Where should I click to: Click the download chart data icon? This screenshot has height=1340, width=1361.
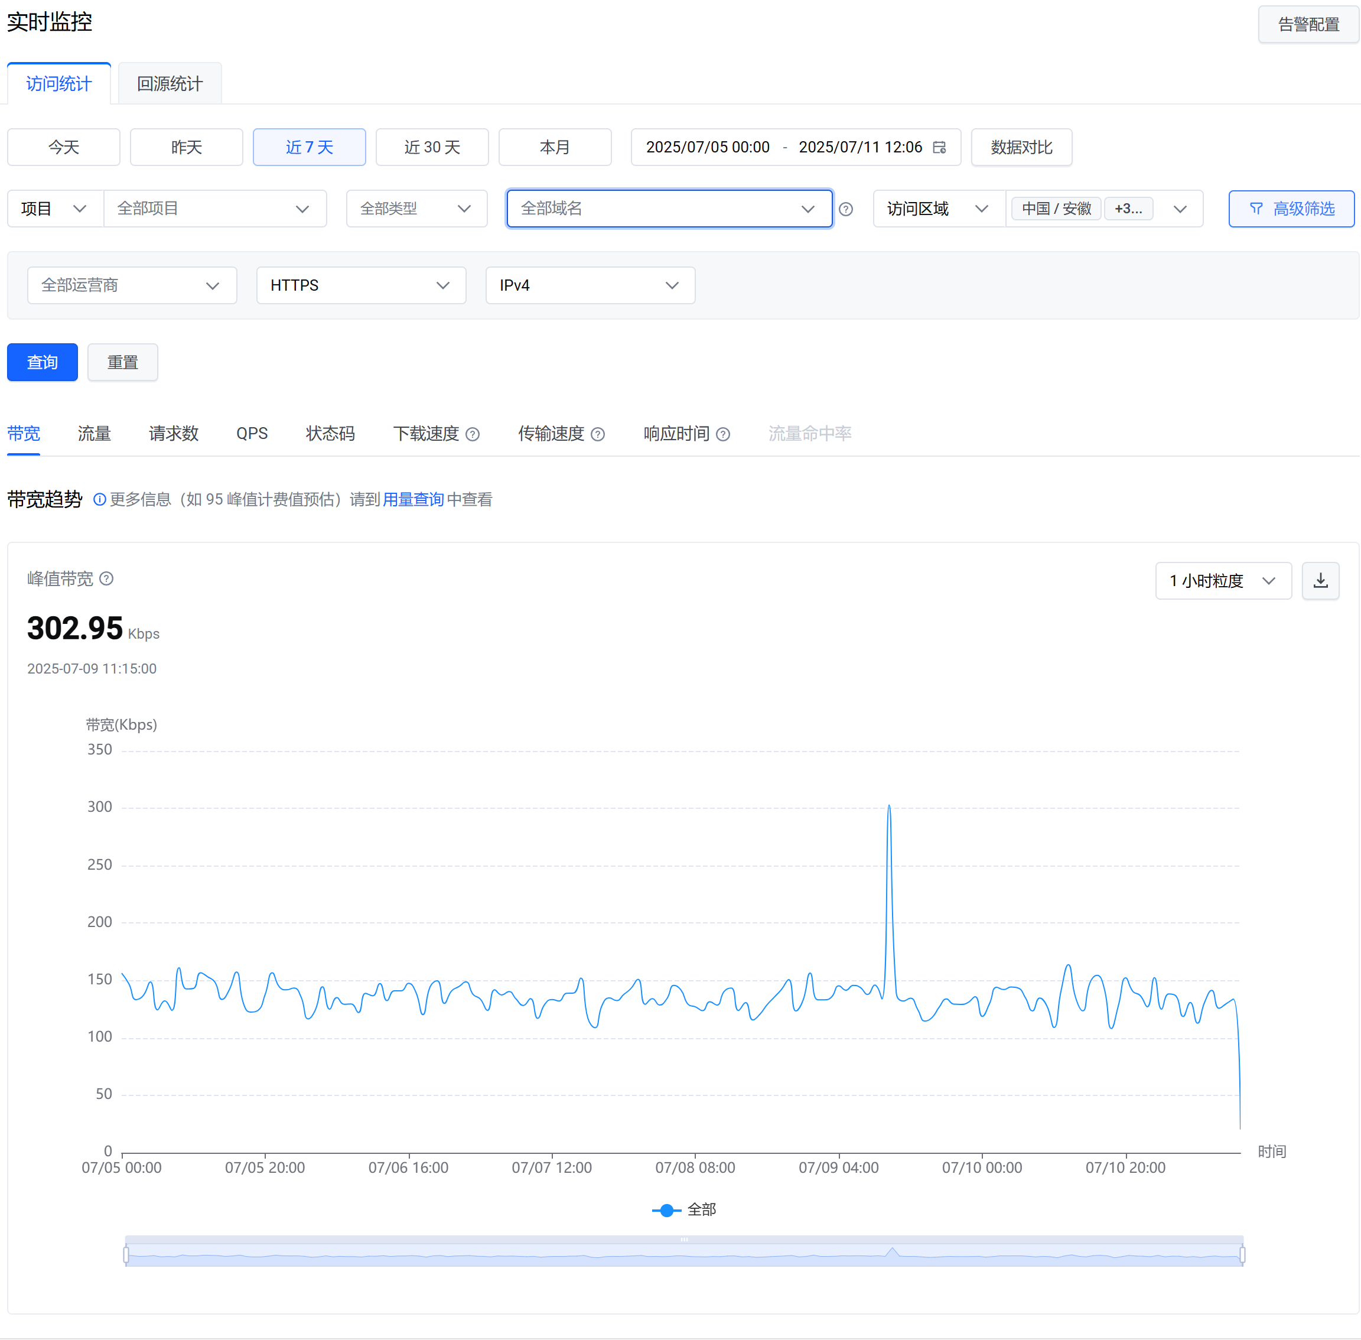(x=1320, y=581)
